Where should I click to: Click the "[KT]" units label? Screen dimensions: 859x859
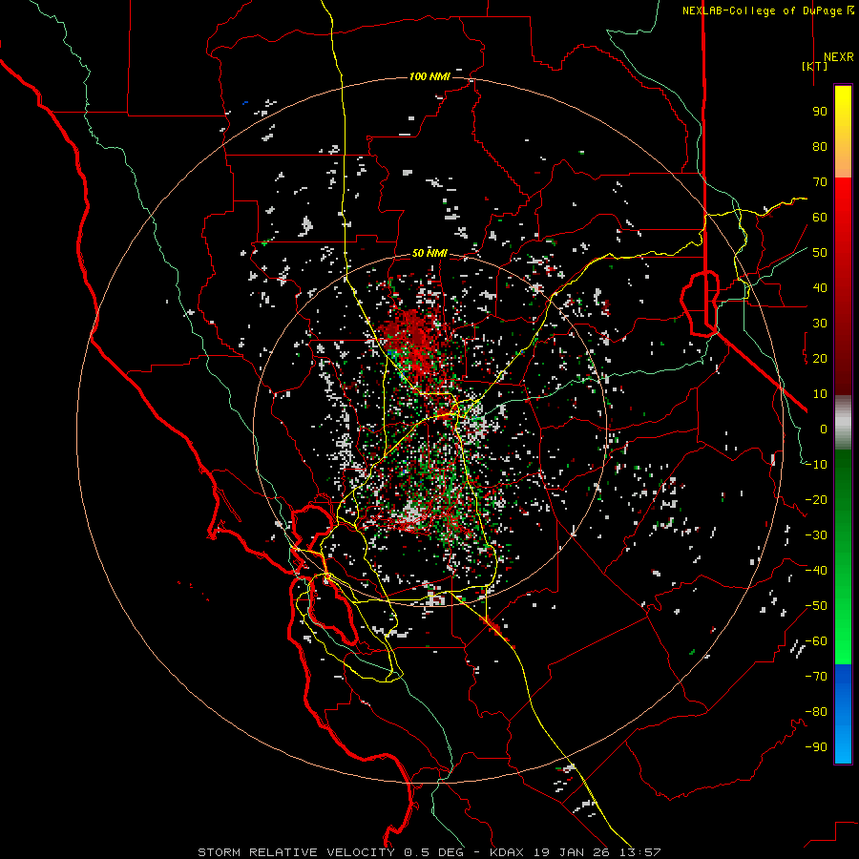[x=814, y=66]
